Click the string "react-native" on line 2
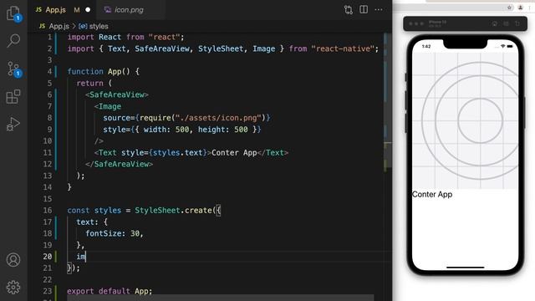The width and height of the screenshot is (535, 301). pos(343,48)
